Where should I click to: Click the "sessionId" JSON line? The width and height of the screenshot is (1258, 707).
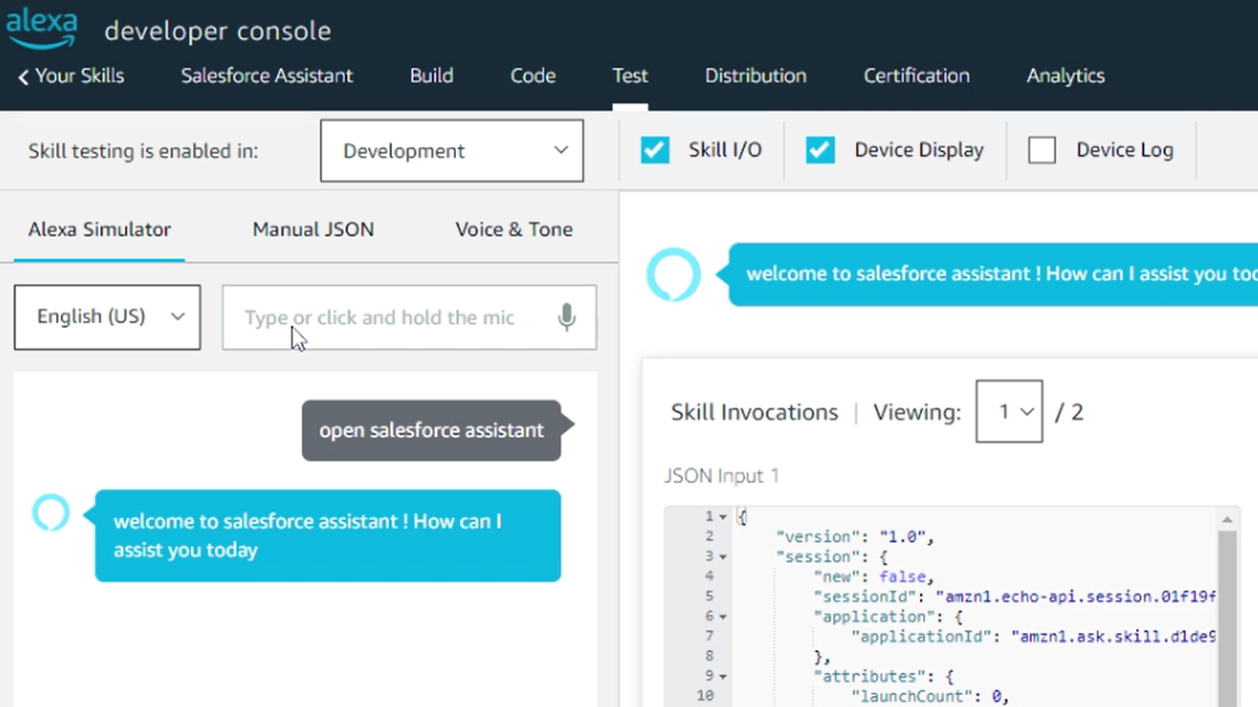click(x=1014, y=596)
